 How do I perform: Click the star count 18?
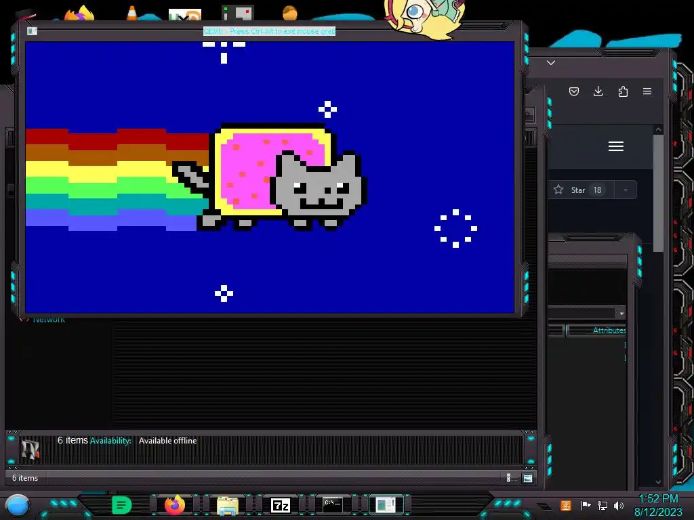point(597,190)
